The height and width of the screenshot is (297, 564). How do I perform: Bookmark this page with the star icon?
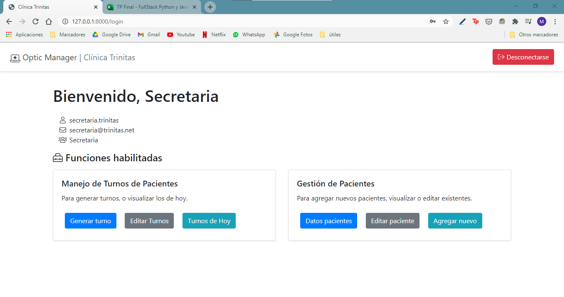click(x=446, y=21)
